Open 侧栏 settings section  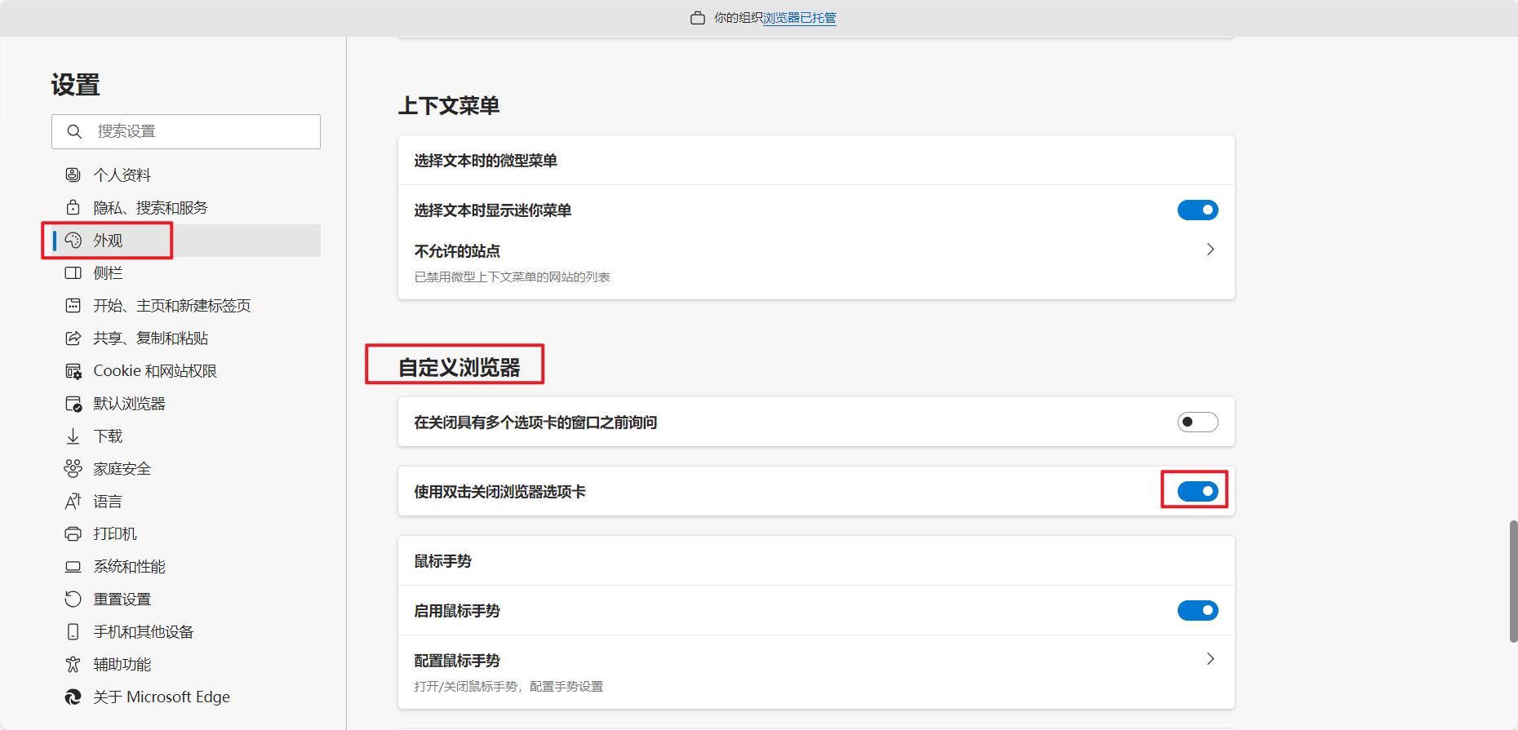(x=186, y=272)
